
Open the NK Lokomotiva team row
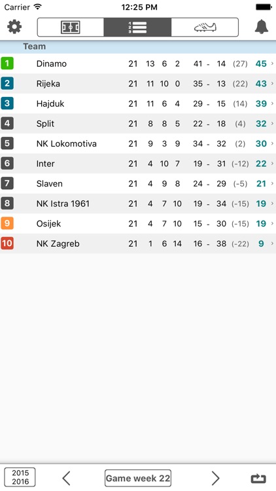pyautogui.click(x=138, y=143)
